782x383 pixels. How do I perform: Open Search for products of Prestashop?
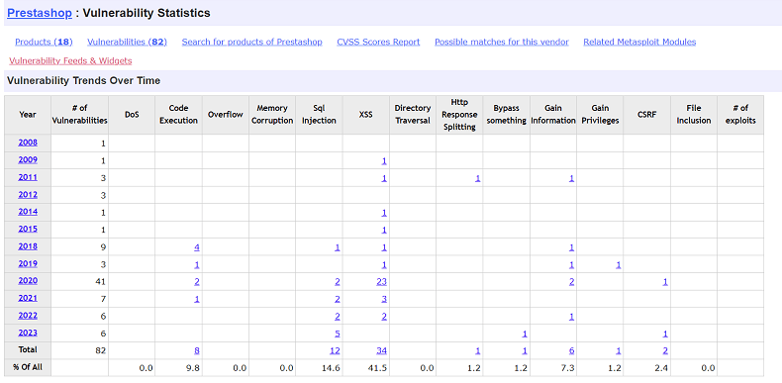[251, 42]
